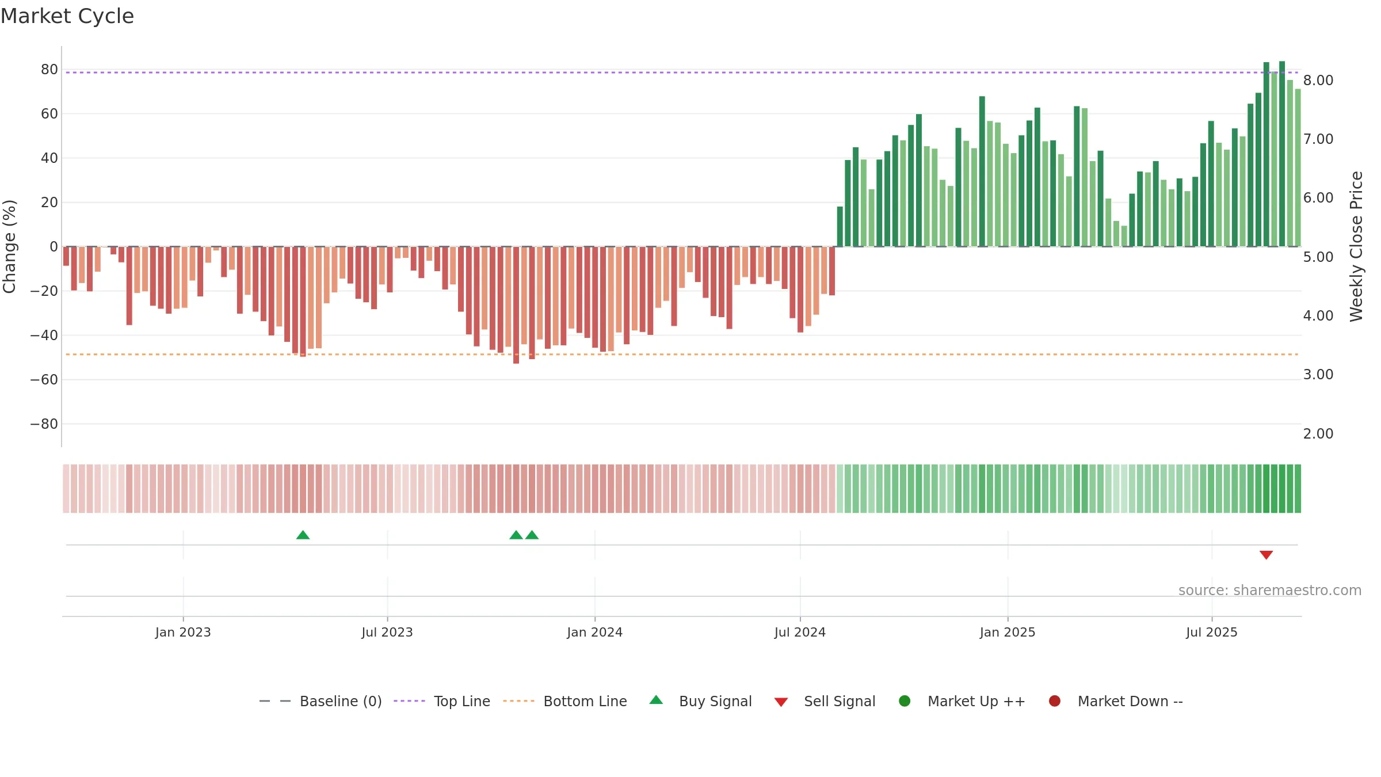Click the −80 tick on the left axis
Image resolution: width=1381 pixels, height=777 pixels.
(x=44, y=424)
